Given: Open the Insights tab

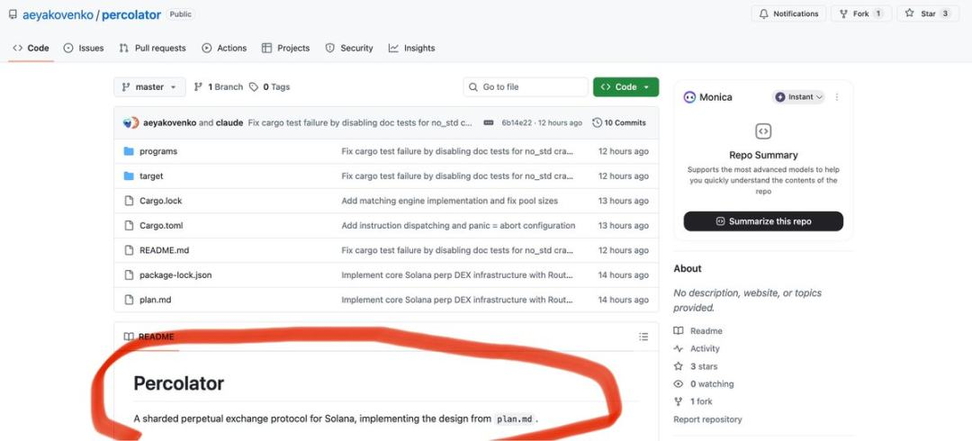Looking at the screenshot, I should [411, 48].
